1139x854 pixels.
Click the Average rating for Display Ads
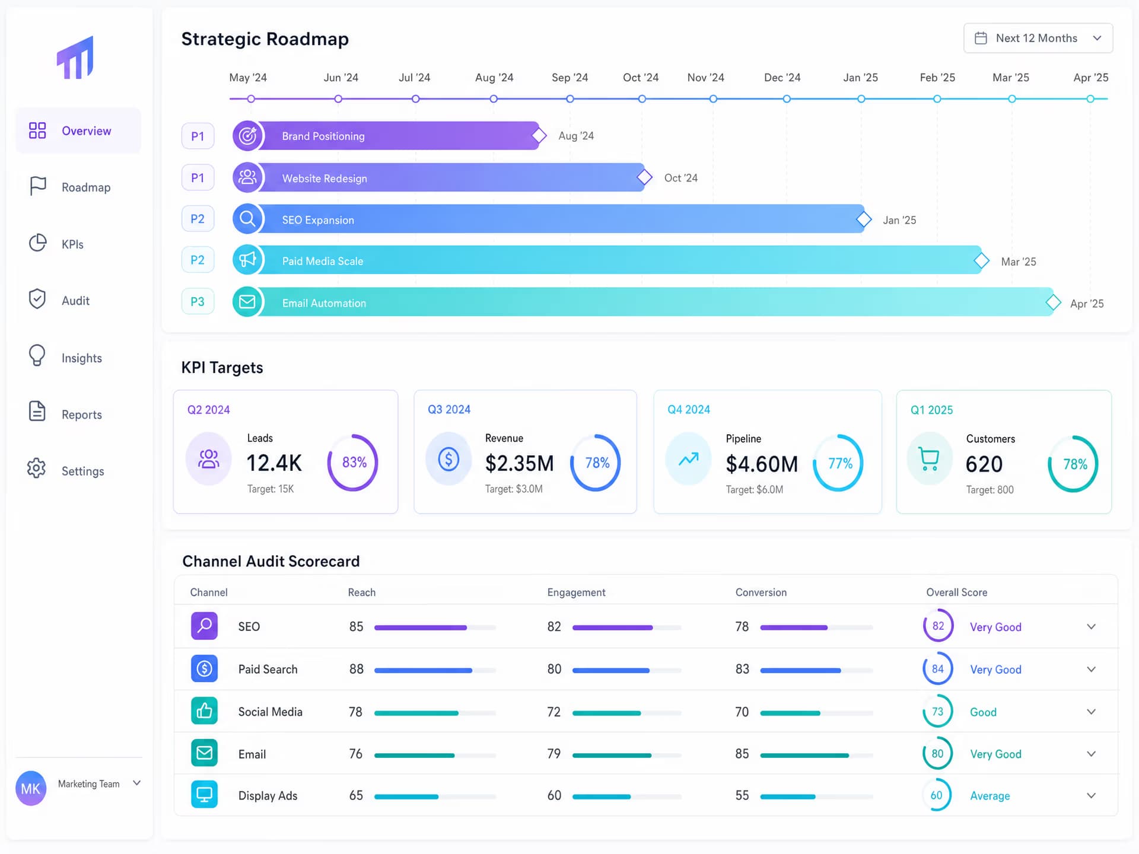pyautogui.click(x=990, y=796)
